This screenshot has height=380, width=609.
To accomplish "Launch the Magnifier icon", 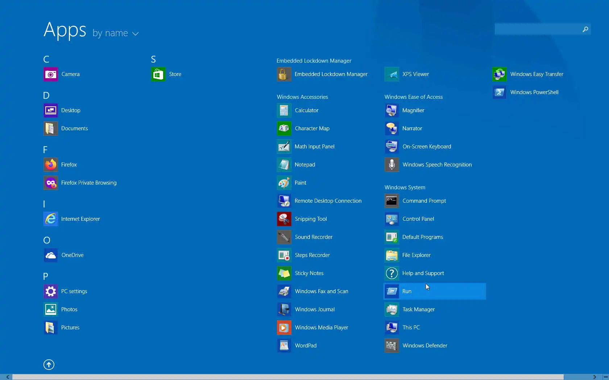I will tap(392, 110).
